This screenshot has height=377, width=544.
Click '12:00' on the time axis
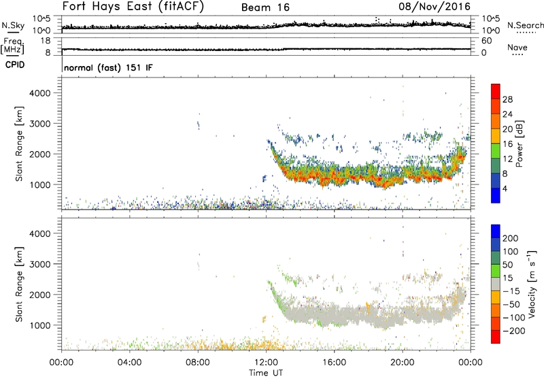click(266, 363)
